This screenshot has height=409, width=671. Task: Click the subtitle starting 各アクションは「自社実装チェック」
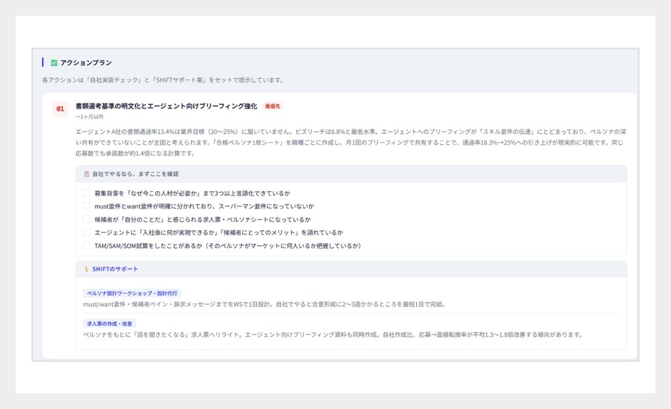pos(163,80)
